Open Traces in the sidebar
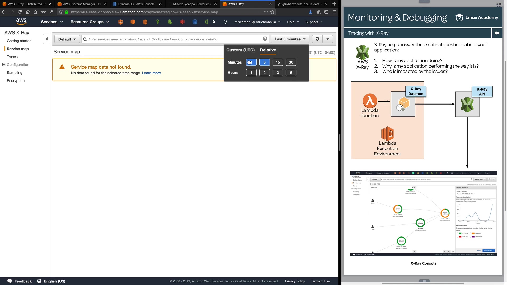Screen dimensions: 507x285 [x=12, y=57]
